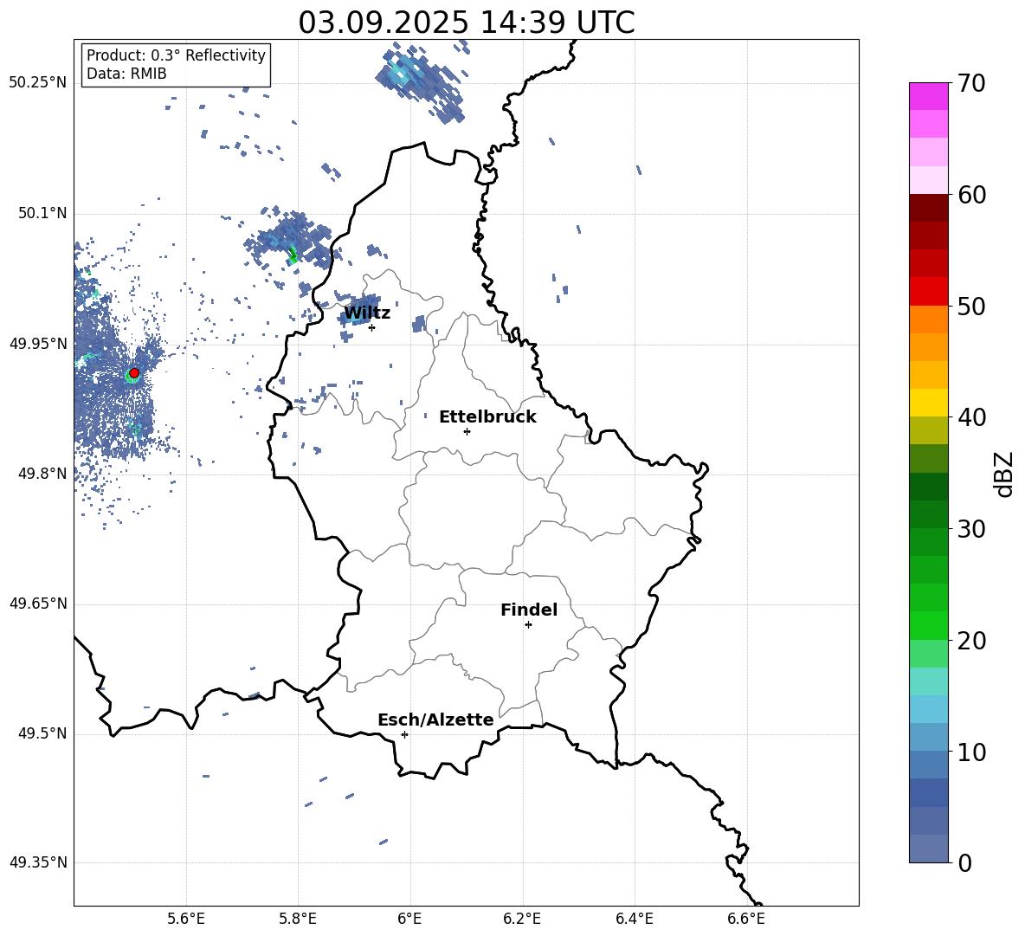Image resolution: width=1025 pixels, height=936 pixels.
Task: Click the 6°E longitude label
Action: pos(409,919)
